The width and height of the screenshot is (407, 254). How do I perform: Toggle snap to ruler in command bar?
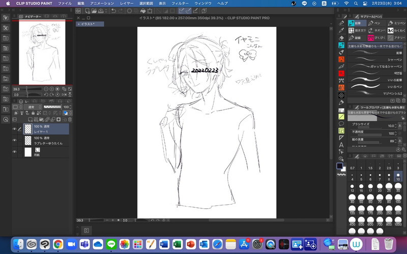pyautogui.click(x=182, y=11)
